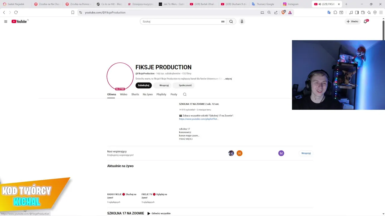Open the extensions puzzle icon

click(335, 12)
